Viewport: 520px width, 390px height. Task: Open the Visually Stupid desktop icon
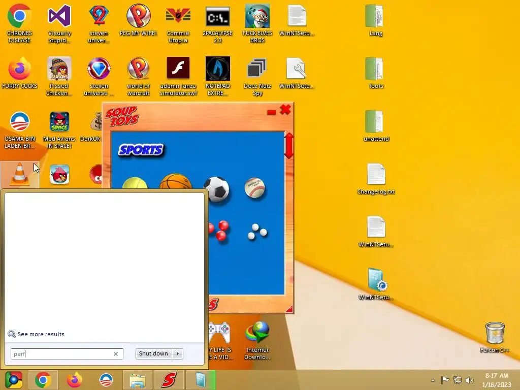pos(59,23)
